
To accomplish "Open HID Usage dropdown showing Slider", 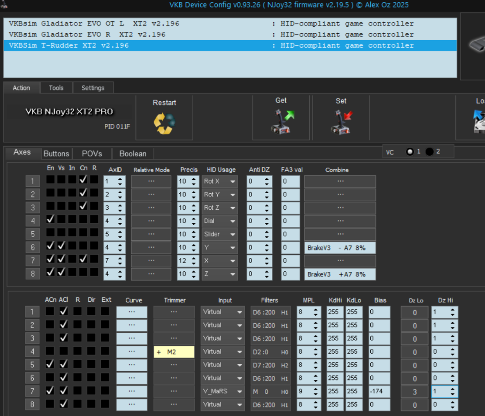I will click(220, 234).
